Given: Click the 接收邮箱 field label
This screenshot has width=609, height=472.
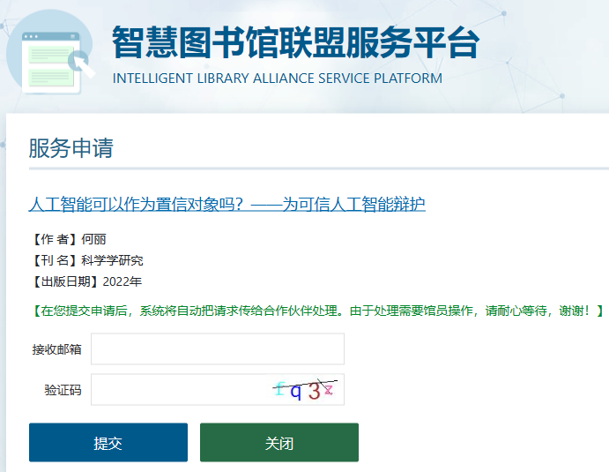Looking at the screenshot, I should [x=57, y=349].
